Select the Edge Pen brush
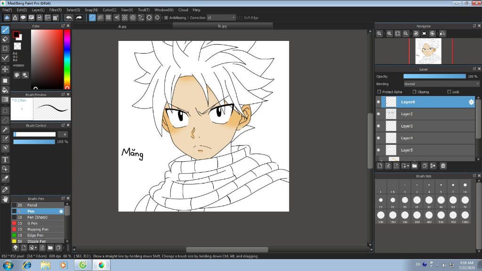 pyautogui.click(x=38, y=235)
